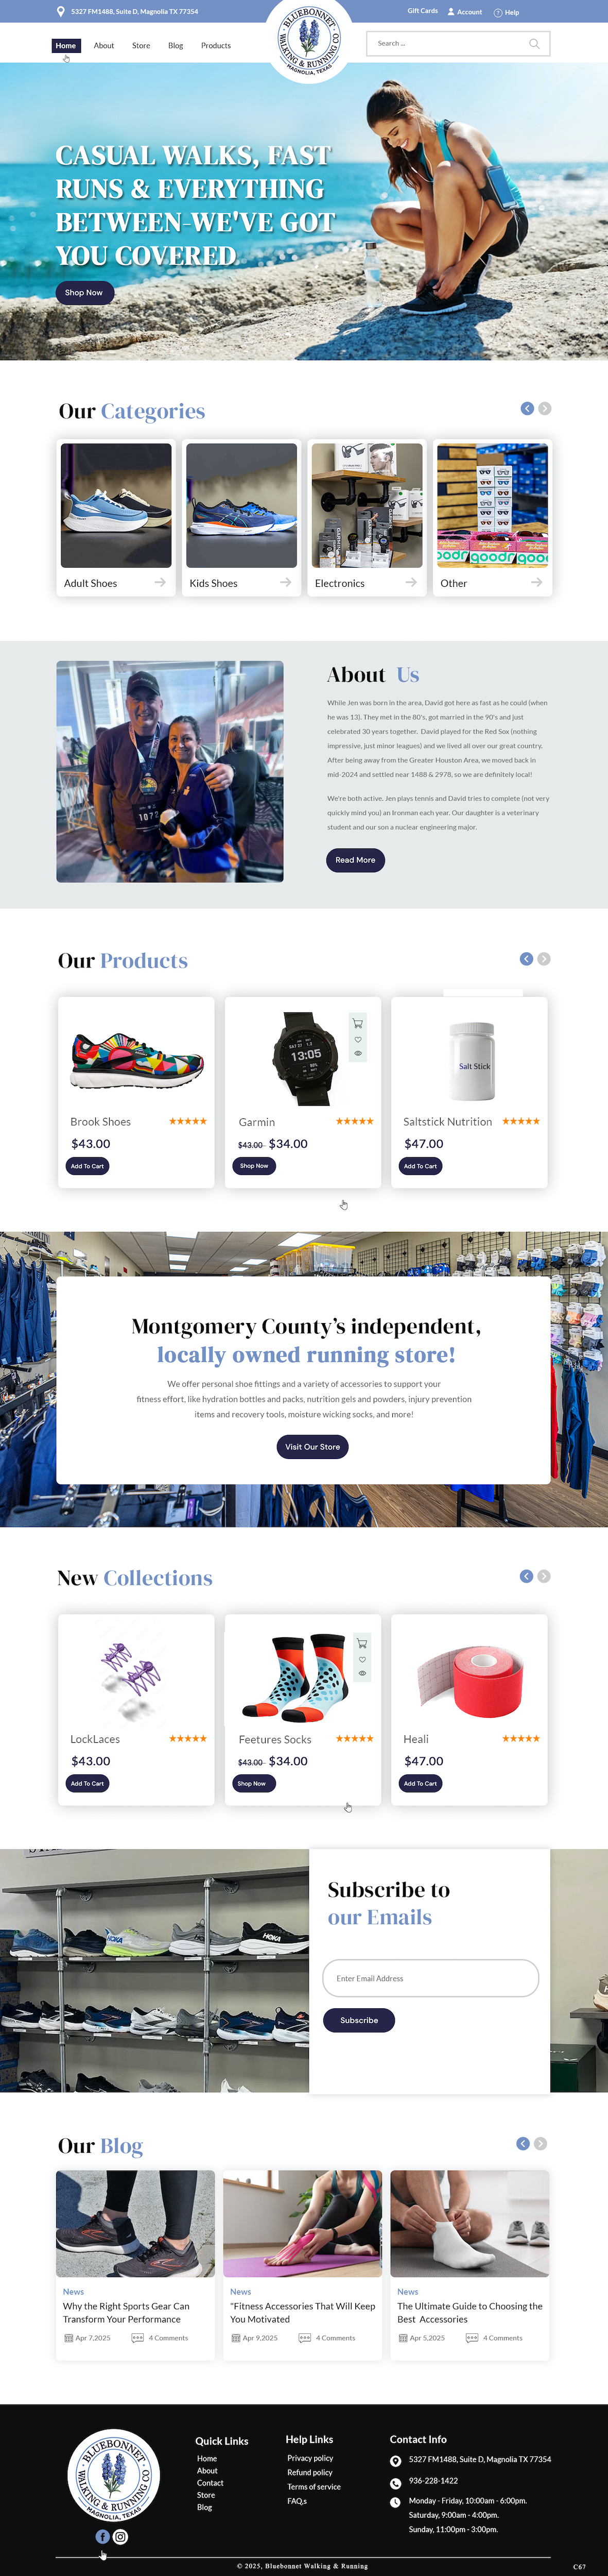The width and height of the screenshot is (608, 2576).
Task: Select the Blog navigation item
Action: pyautogui.click(x=176, y=46)
